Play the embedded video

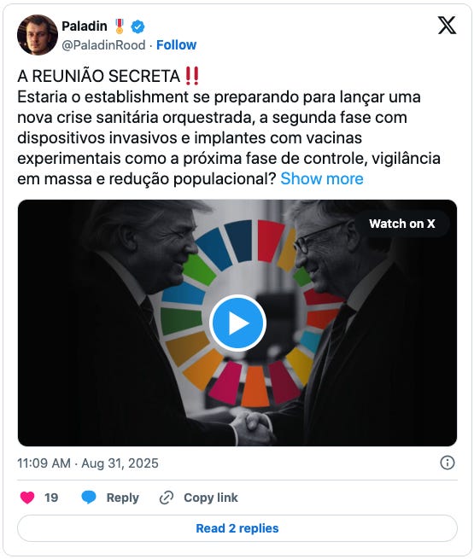click(237, 323)
